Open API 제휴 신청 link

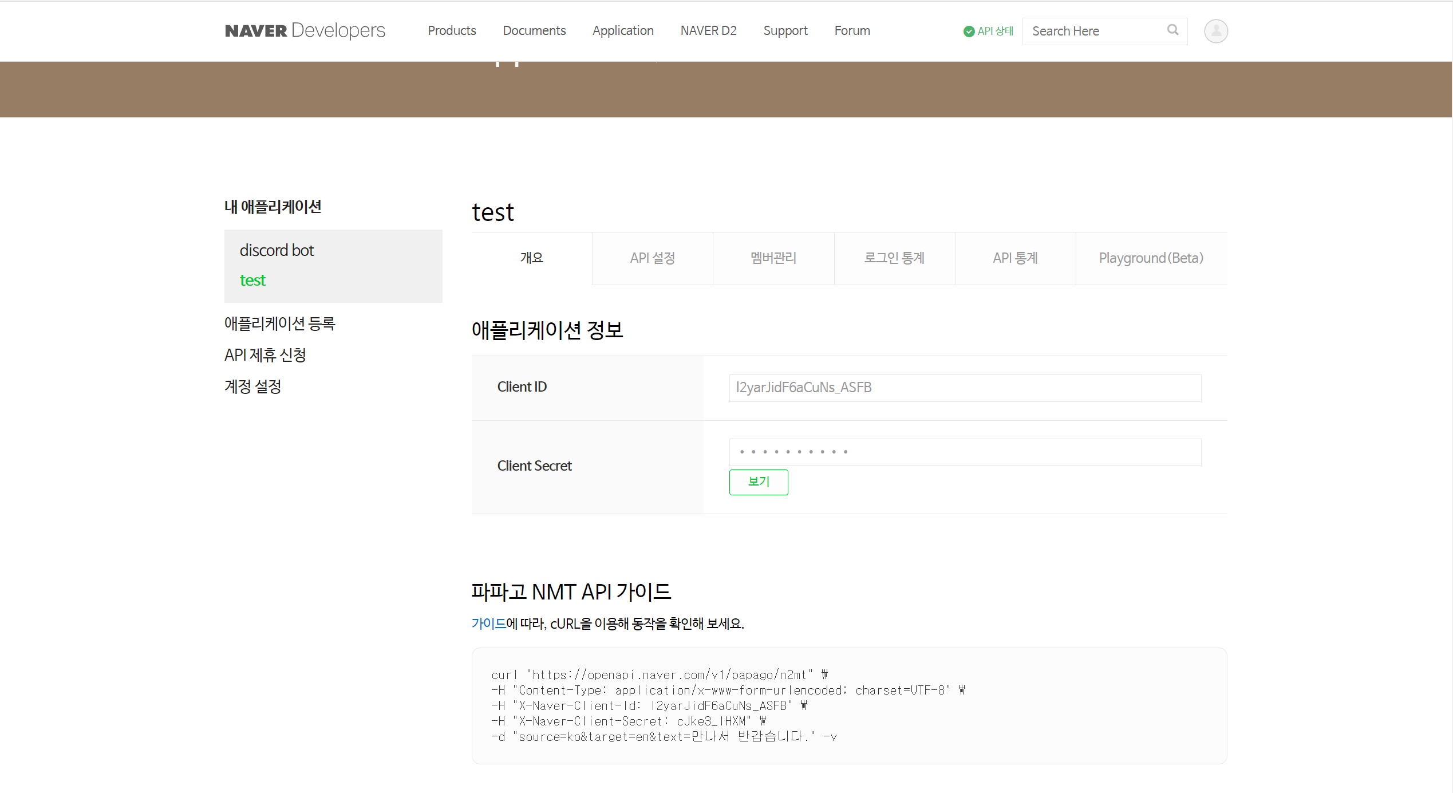(265, 355)
